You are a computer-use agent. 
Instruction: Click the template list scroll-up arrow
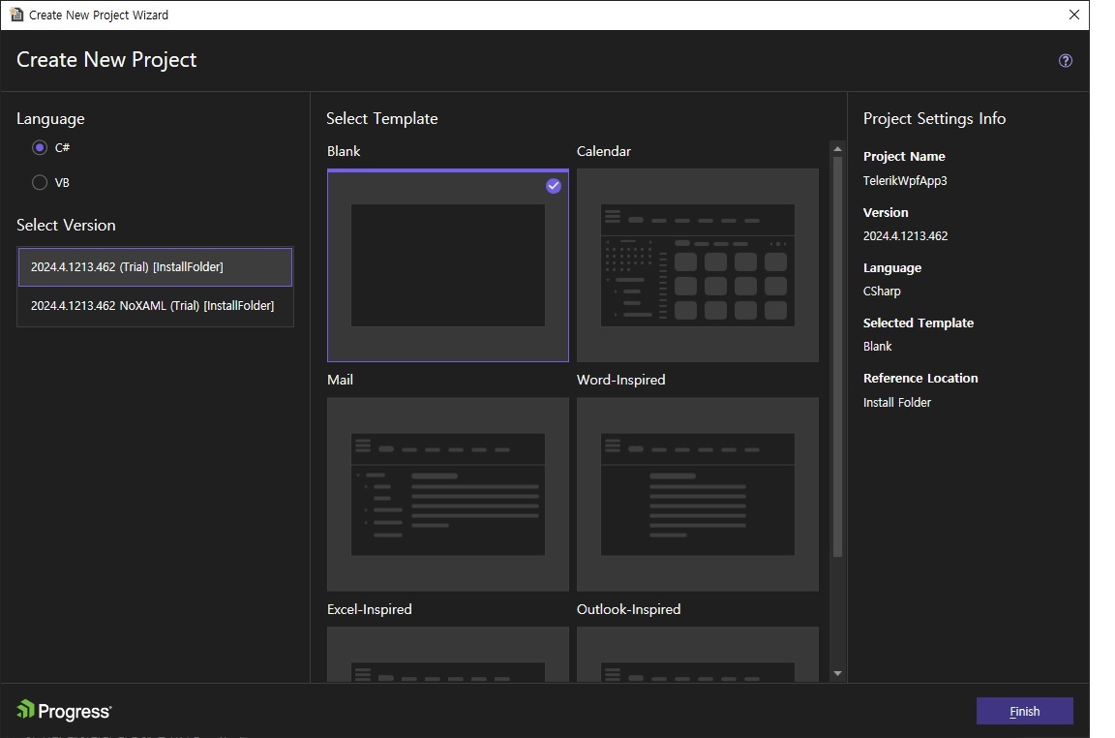click(837, 149)
